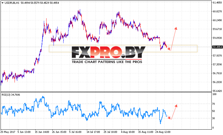Click the 15 Aug 11:00 time label

click(x=146, y=132)
